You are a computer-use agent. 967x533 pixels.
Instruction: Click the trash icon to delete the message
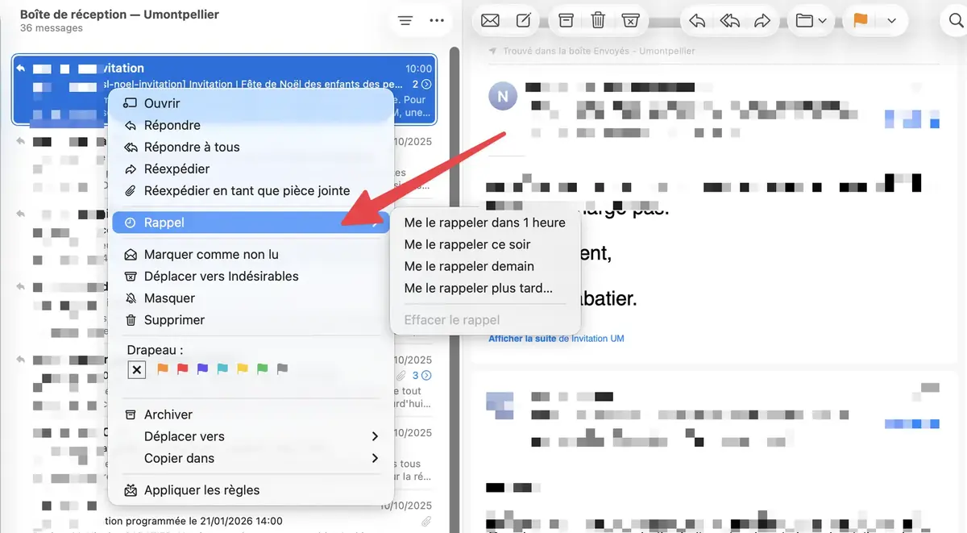(598, 19)
